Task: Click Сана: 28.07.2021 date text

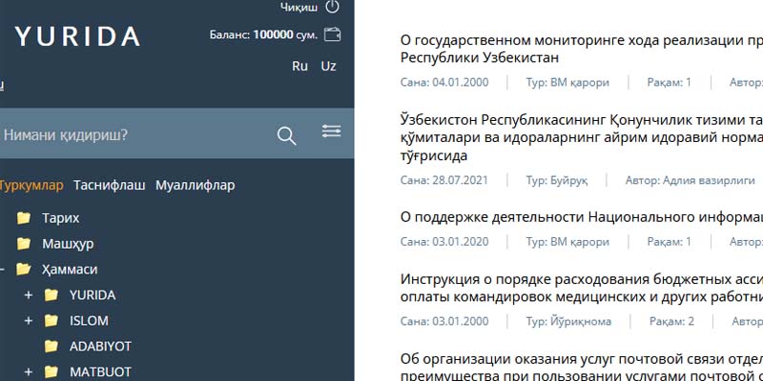Action: tap(444, 181)
